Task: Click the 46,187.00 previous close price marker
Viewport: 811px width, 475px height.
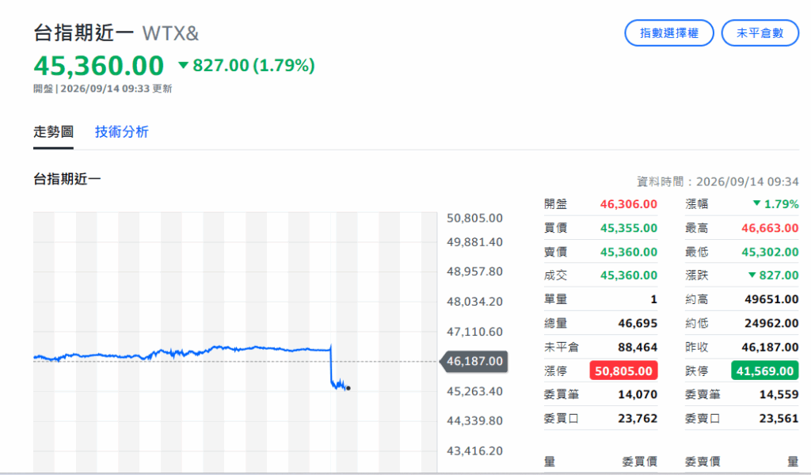Action: (x=474, y=361)
